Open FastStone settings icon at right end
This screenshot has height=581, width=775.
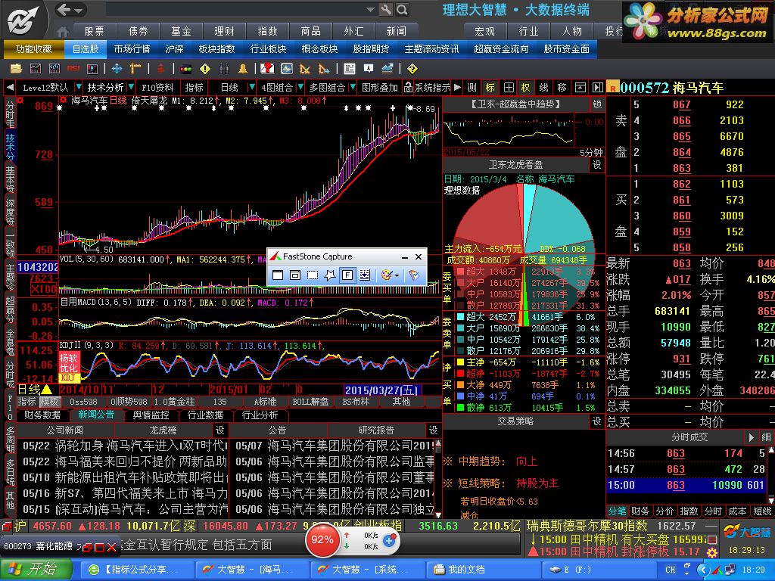click(414, 275)
